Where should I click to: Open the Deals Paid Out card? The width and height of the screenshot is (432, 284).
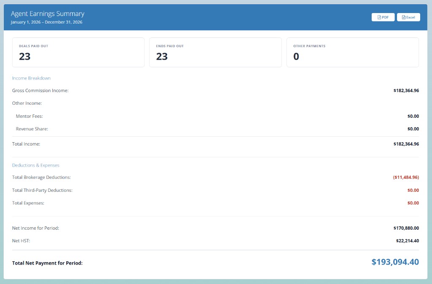pos(78,52)
